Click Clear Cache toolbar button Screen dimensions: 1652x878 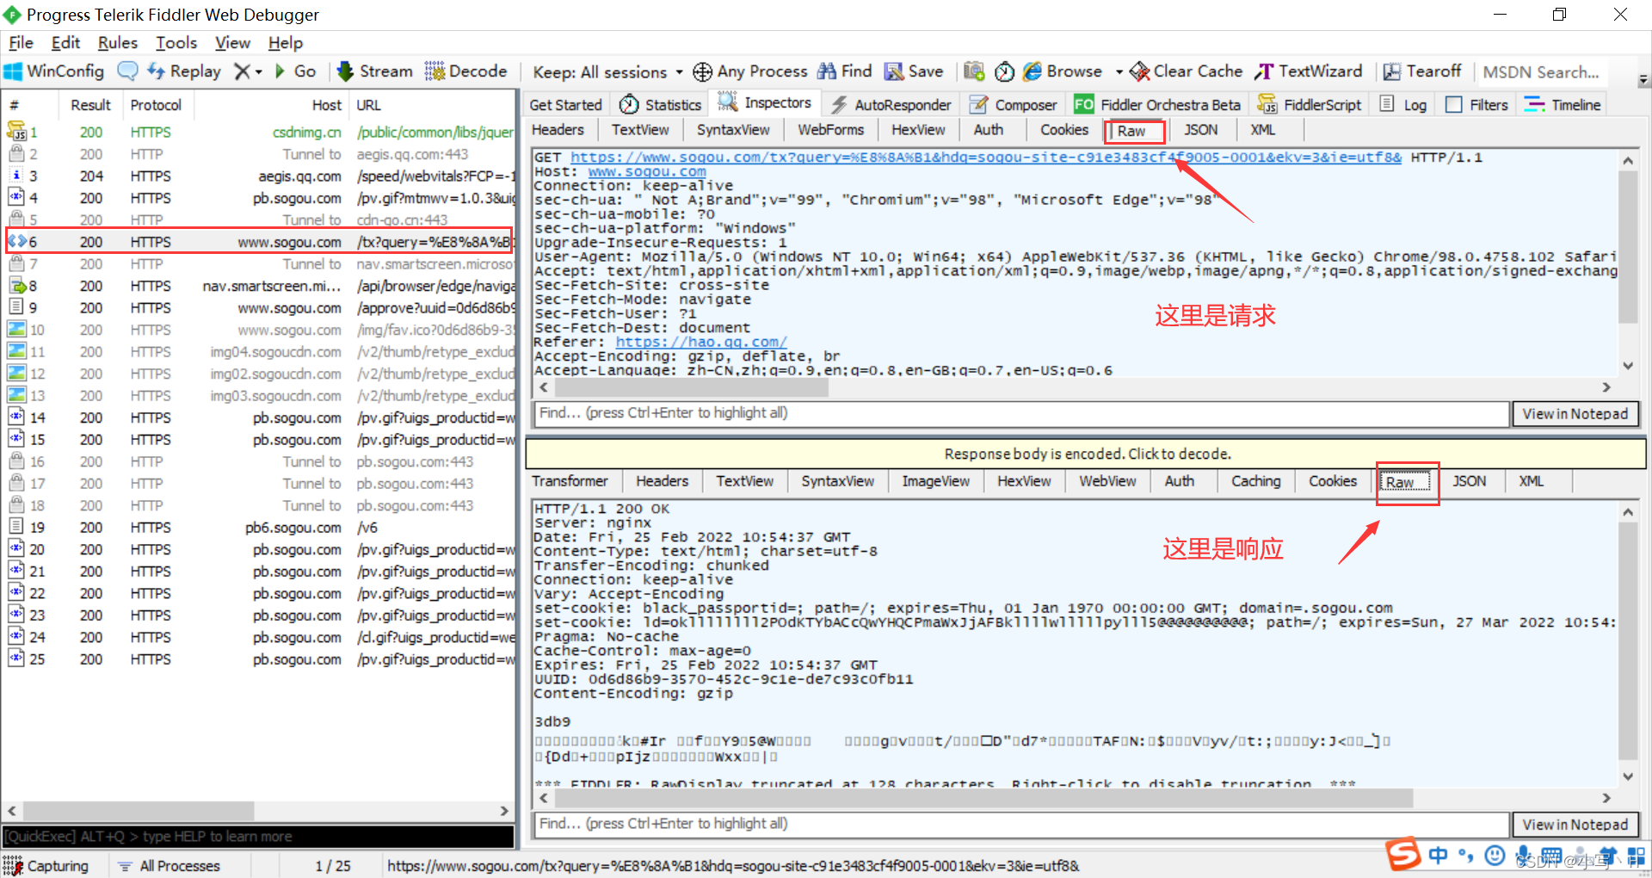pos(1186,71)
